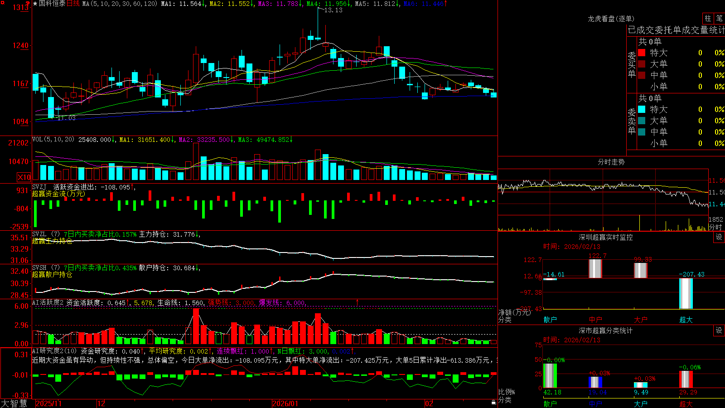Toggle the 柱 bar display mode
This screenshot has width=725, height=408.
point(708,18)
